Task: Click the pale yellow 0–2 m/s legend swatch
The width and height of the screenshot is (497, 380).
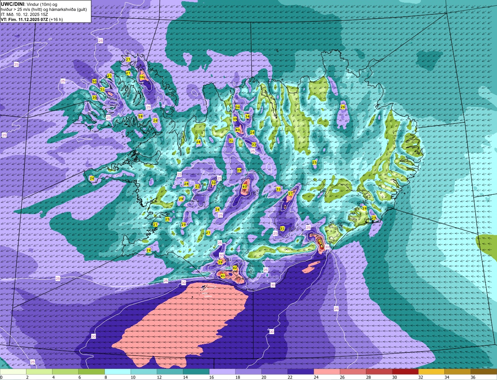Action: [13, 372]
